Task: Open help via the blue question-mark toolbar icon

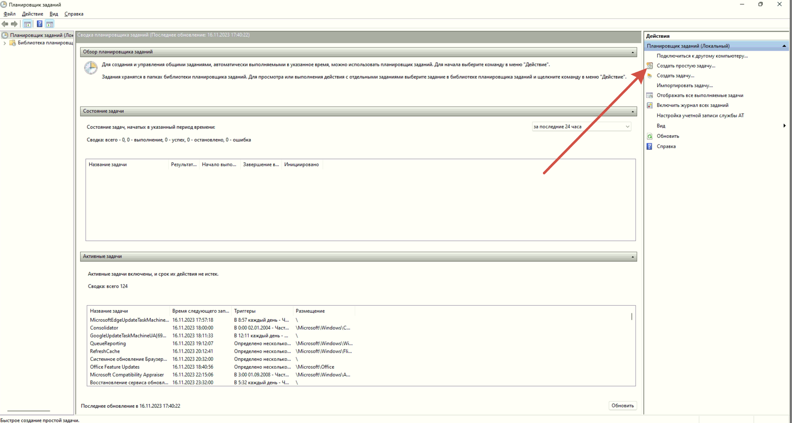Action: (x=40, y=24)
